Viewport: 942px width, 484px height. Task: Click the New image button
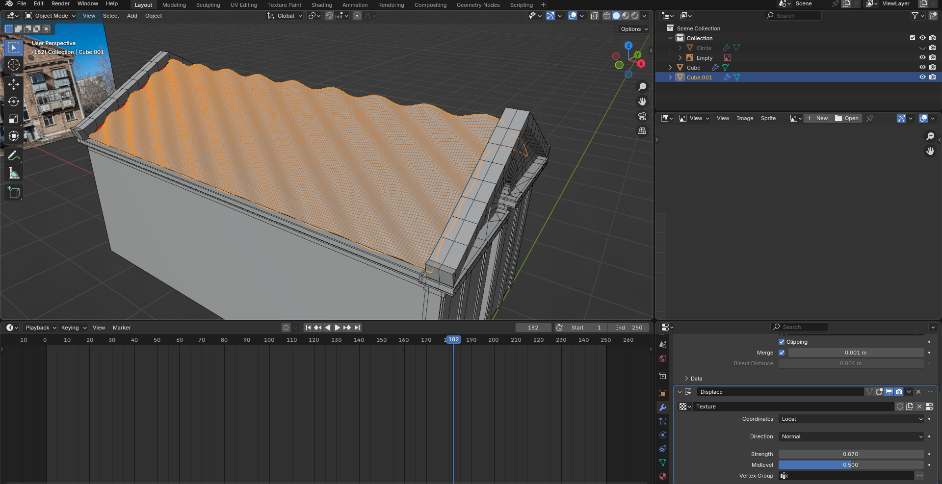tap(817, 118)
